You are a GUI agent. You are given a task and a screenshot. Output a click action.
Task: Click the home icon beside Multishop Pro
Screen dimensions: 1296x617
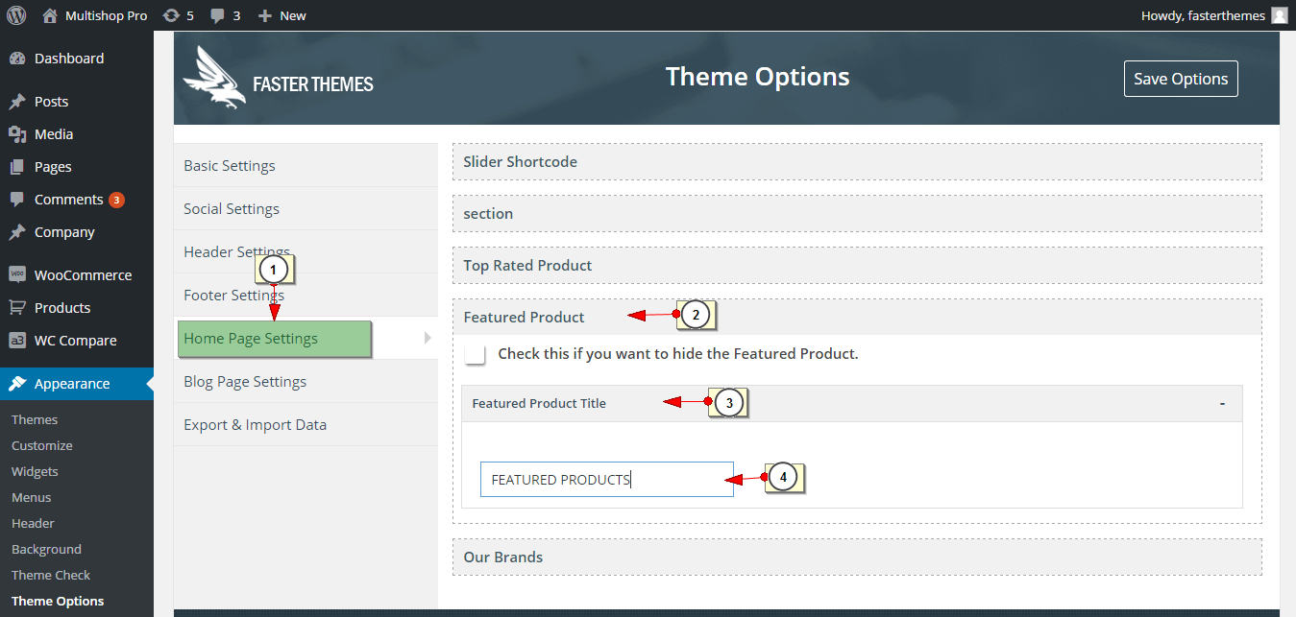[x=50, y=15]
